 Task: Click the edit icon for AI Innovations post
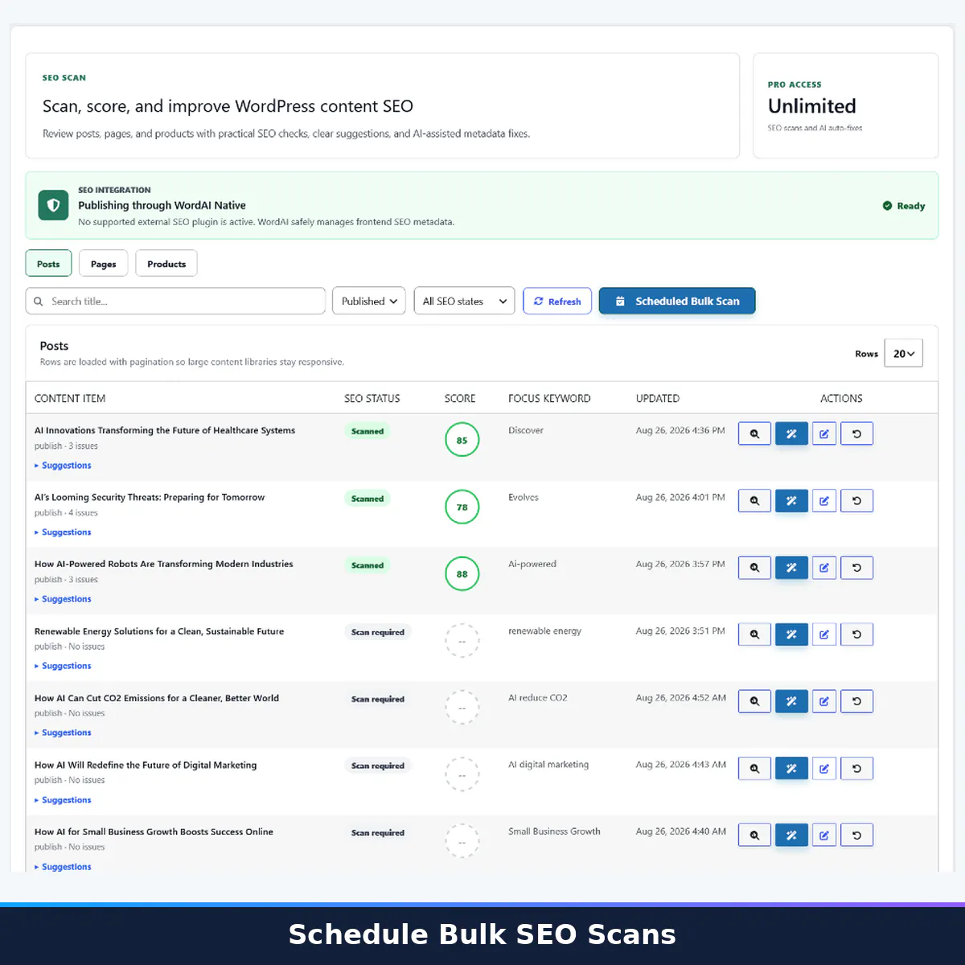click(x=824, y=434)
